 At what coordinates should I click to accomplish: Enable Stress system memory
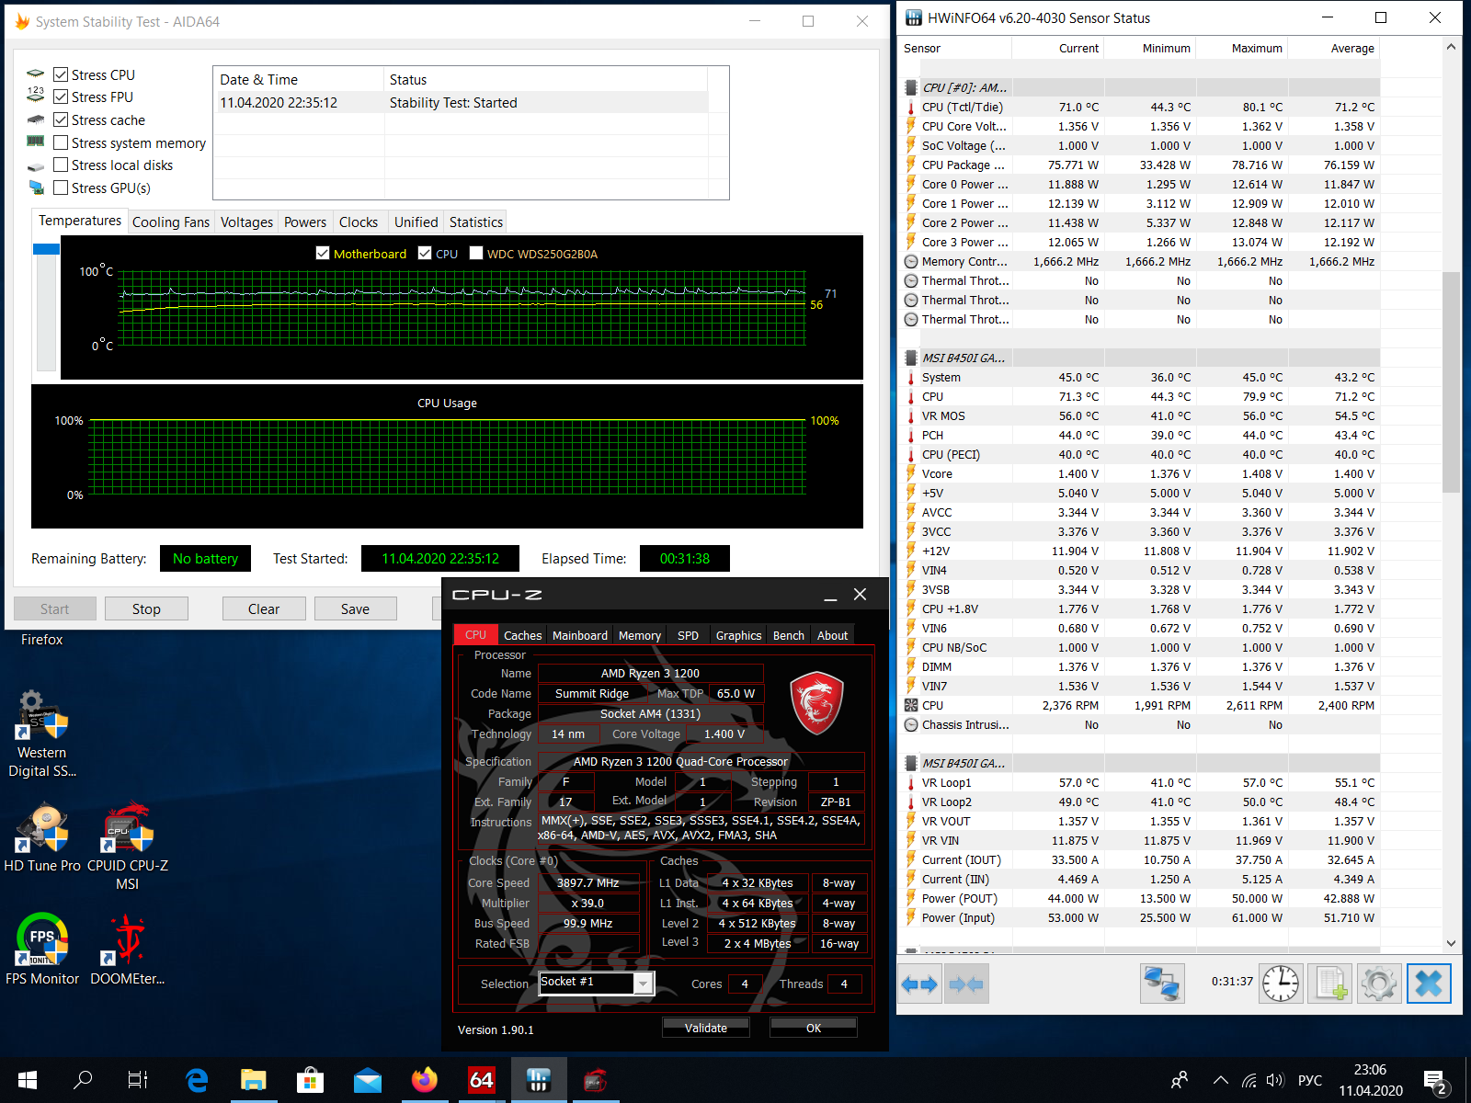tap(61, 142)
